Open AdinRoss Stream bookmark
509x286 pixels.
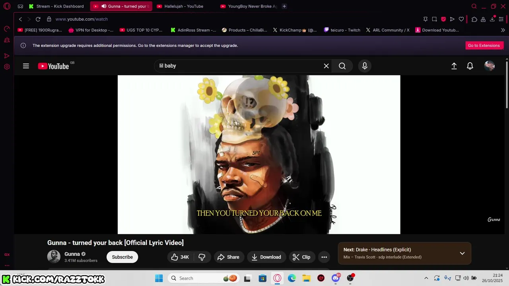coord(193,30)
